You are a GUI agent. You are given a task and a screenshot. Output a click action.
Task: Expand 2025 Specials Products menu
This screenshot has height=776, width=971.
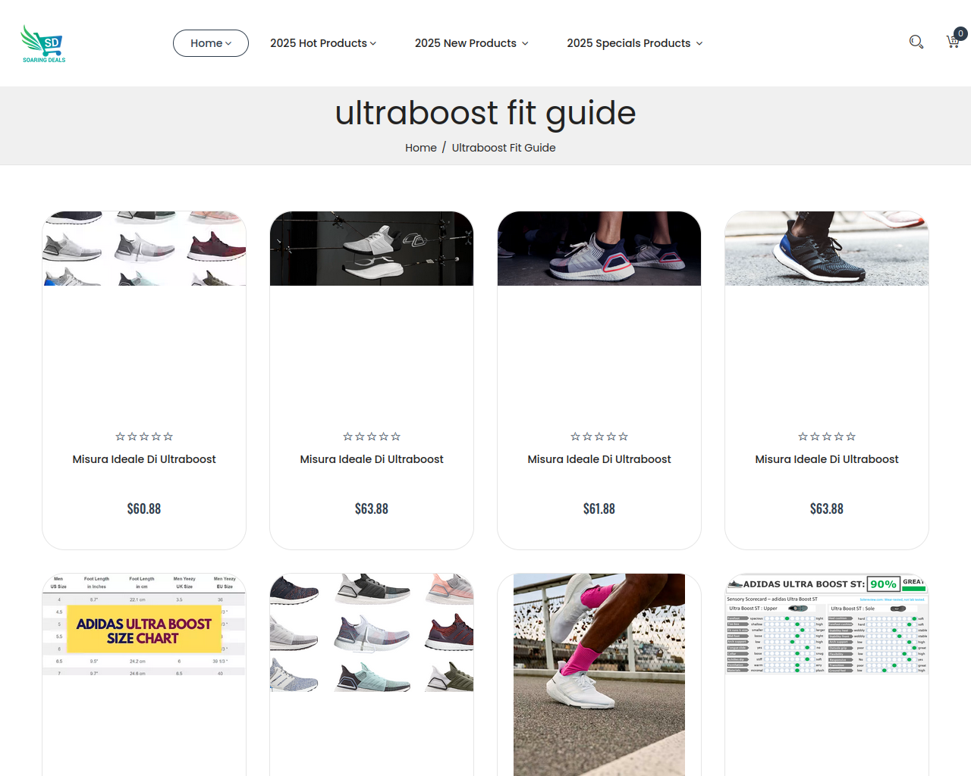point(635,43)
